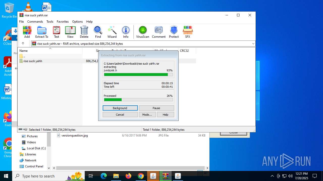Open volume control in system tray
323x181 pixels.
[x=290, y=176]
